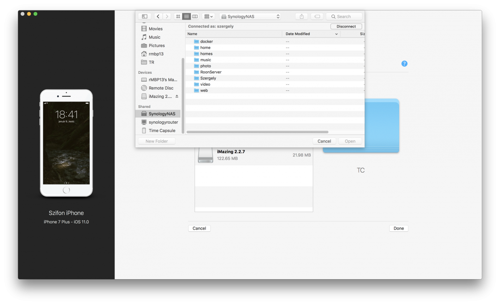The width and height of the screenshot is (500, 305).
Task: Click the docker folder icon
Action: [196, 41]
